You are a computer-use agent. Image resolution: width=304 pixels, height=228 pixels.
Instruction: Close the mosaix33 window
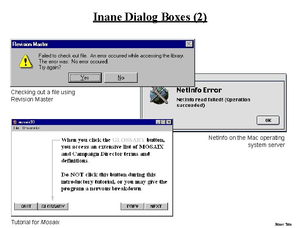coord(169,122)
